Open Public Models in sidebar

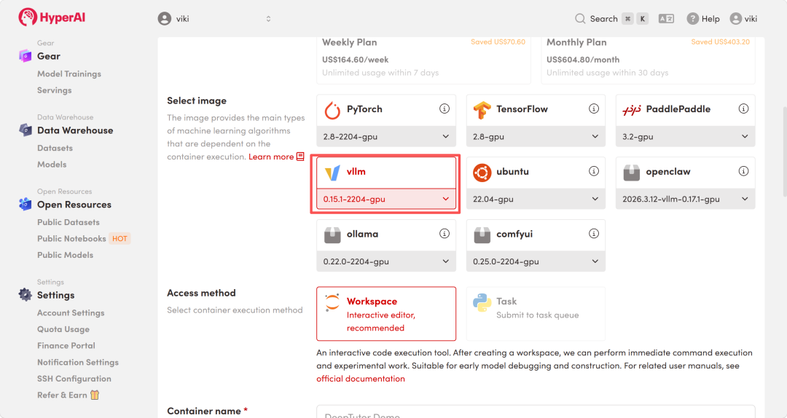pyautogui.click(x=66, y=255)
